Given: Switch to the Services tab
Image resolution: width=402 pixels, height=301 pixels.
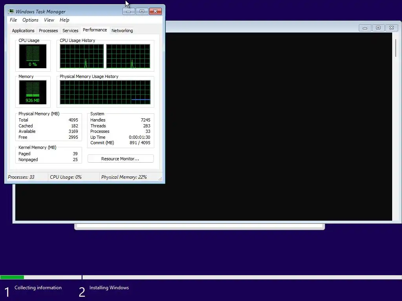Looking at the screenshot, I should click(x=70, y=31).
